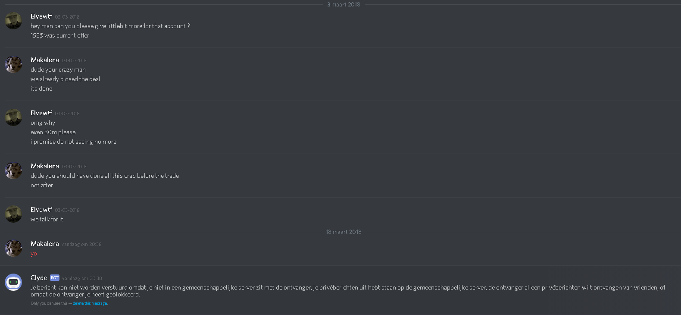This screenshot has width=681, height=315.
Task: Click Makalena's avatar beside the "yo" message
Action: tap(13, 248)
